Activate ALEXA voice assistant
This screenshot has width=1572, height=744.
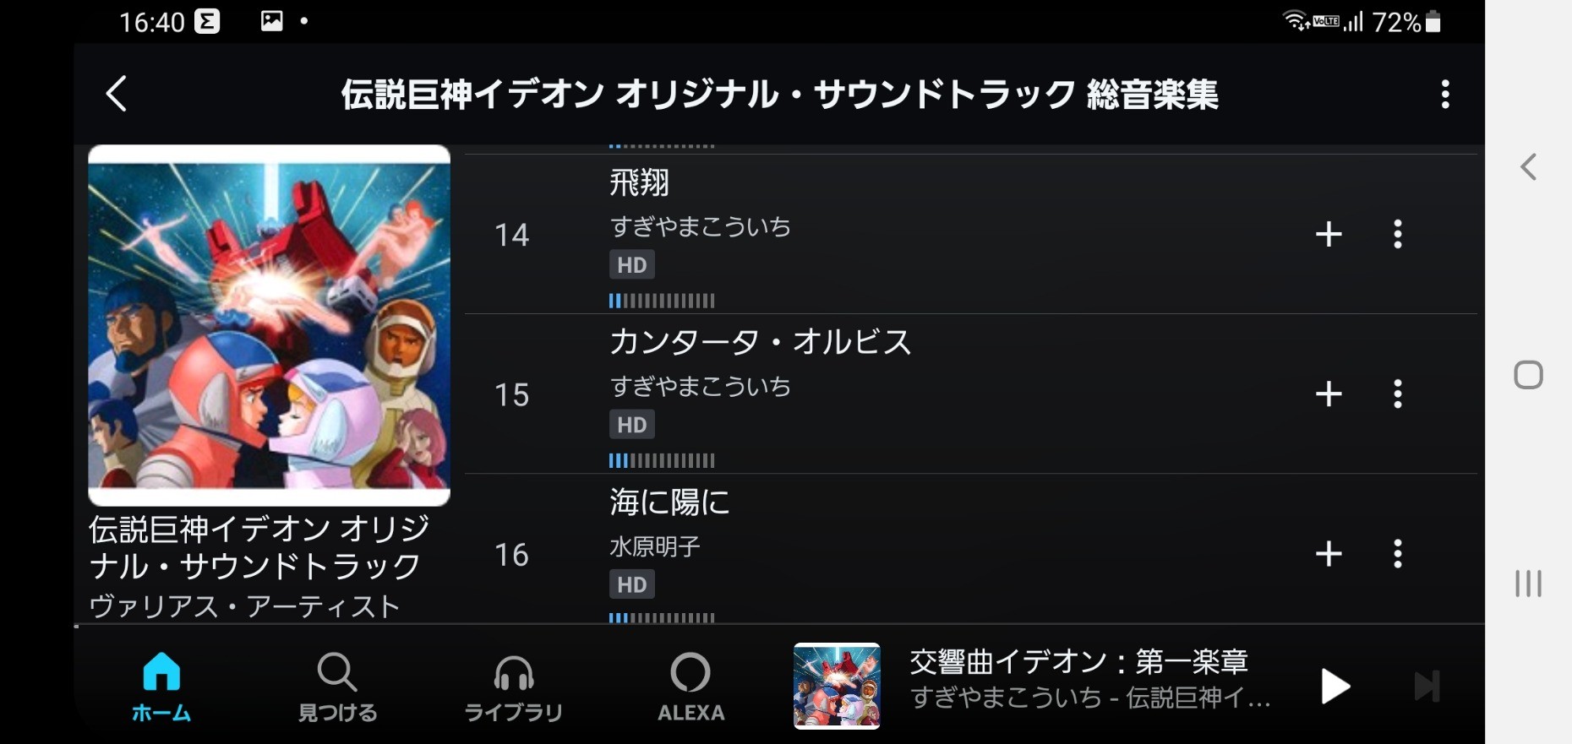pyautogui.click(x=690, y=687)
